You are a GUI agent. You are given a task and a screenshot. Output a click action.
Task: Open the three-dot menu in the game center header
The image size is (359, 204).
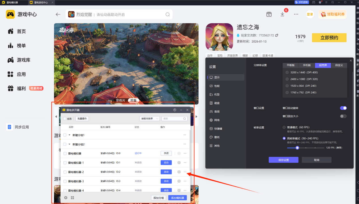coord(296,14)
